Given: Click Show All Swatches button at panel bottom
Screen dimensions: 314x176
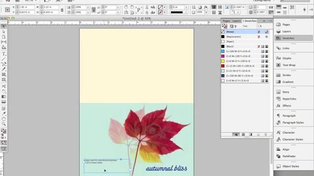Looking at the screenshot, I should click(x=235, y=135).
